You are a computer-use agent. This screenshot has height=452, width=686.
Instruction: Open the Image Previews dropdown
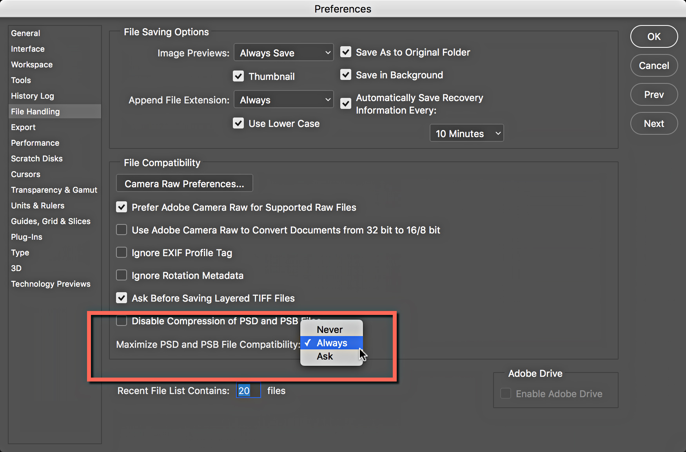click(x=284, y=52)
